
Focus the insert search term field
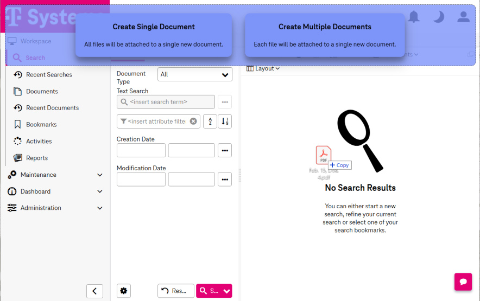pos(166,102)
